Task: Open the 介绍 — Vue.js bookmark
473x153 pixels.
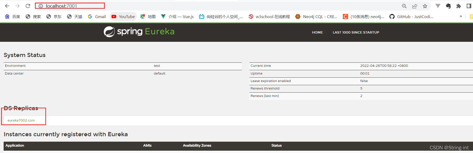Action: tap(177, 17)
